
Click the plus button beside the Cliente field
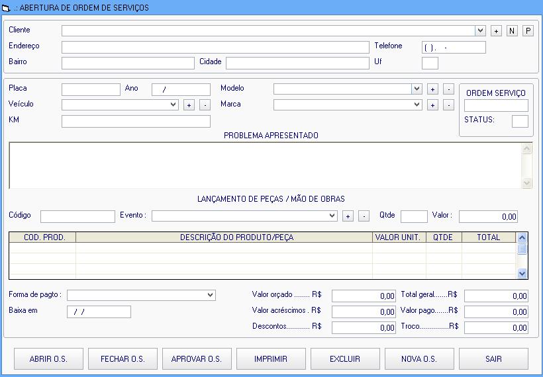coord(496,31)
